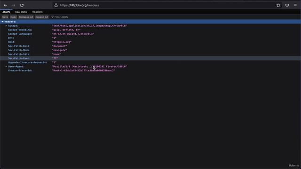Screen dimensions: 301x169
Task: Go back with the browser back arrow
Action: 5,5
